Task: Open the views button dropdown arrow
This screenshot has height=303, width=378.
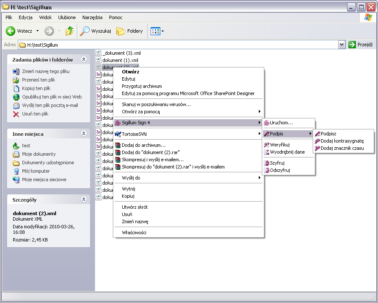Action: pos(163,31)
